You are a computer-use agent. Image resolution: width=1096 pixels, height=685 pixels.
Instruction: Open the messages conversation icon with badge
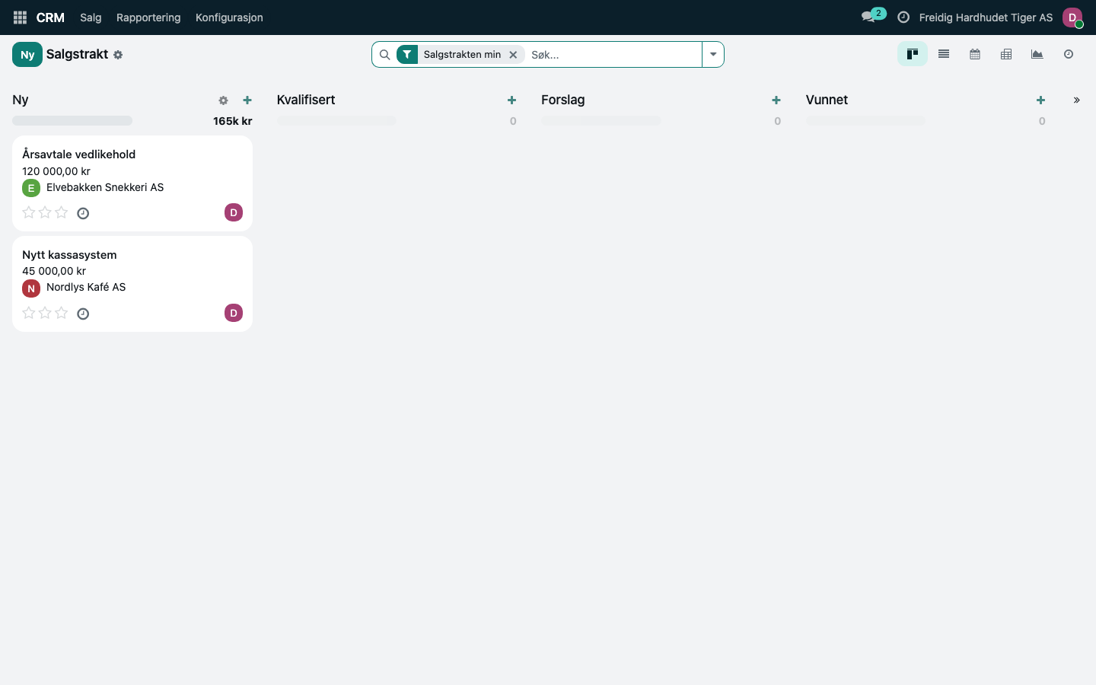click(x=872, y=16)
